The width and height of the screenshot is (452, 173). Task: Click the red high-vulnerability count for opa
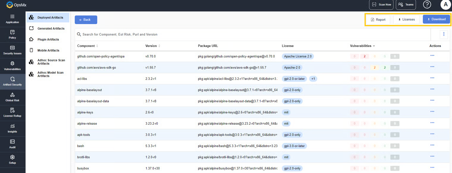pos(364,56)
